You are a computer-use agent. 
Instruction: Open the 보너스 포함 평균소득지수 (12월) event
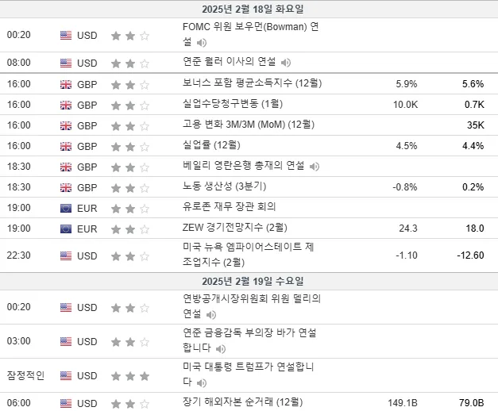tap(252, 83)
